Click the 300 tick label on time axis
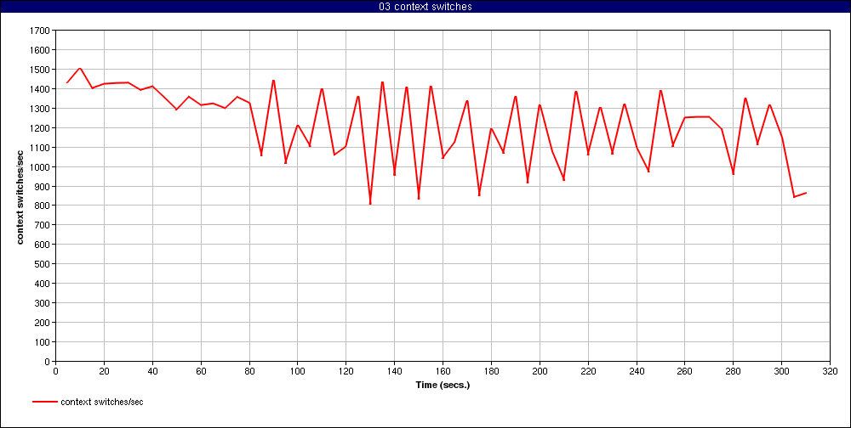The image size is (851, 428). point(781,372)
